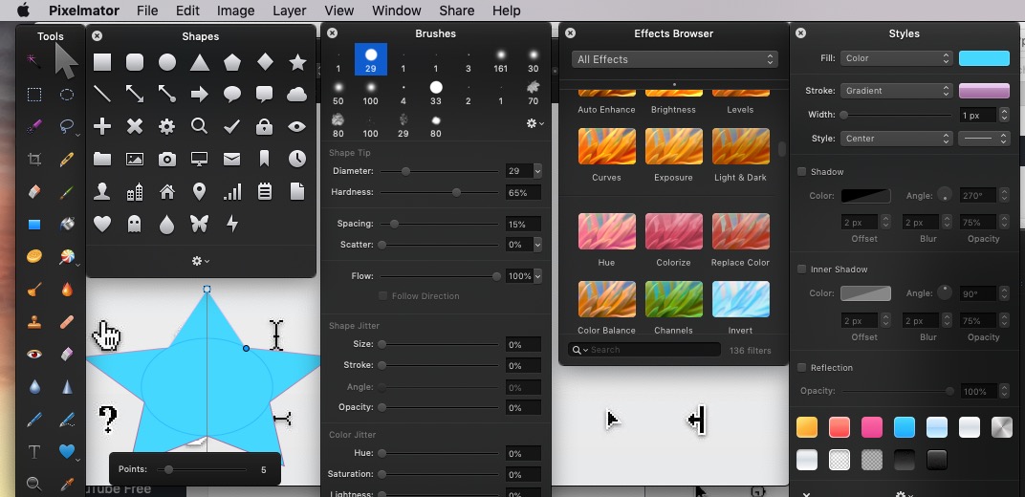This screenshot has width=1025, height=497.
Task: Open the Shapes gear action menu
Action: pos(200,261)
